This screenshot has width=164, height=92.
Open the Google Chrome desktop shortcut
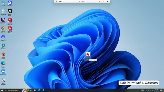click(x=3, y=30)
